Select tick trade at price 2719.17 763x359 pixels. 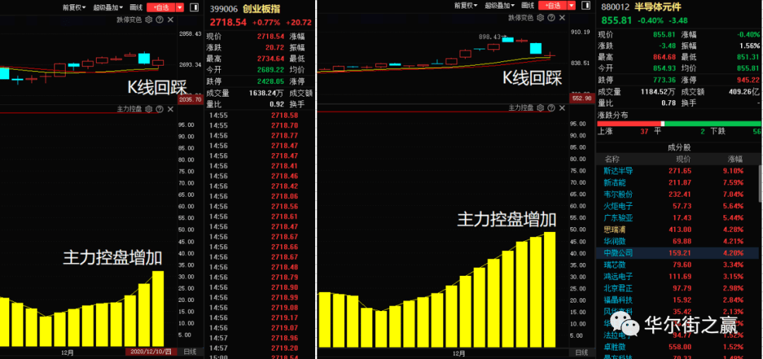click(284, 317)
